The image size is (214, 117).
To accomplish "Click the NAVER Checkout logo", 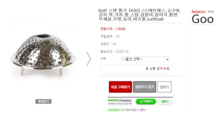I will click(120, 100).
